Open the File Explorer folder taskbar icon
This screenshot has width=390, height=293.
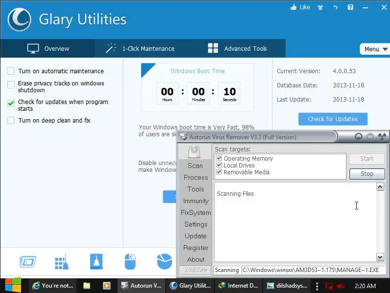coord(87,286)
